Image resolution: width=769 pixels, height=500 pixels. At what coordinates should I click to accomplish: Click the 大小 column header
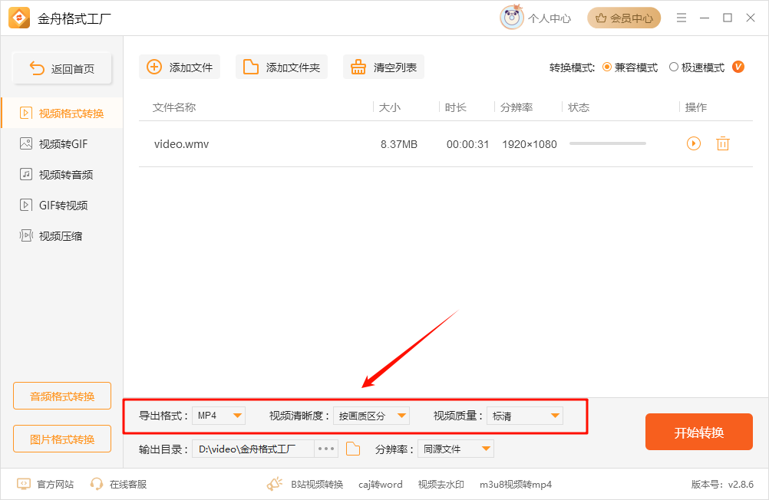click(x=390, y=107)
